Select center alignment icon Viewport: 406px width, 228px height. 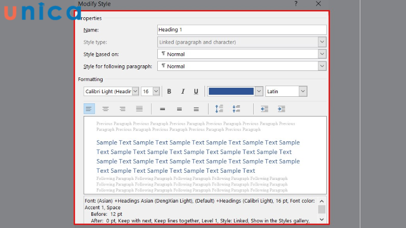click(106, 109)
